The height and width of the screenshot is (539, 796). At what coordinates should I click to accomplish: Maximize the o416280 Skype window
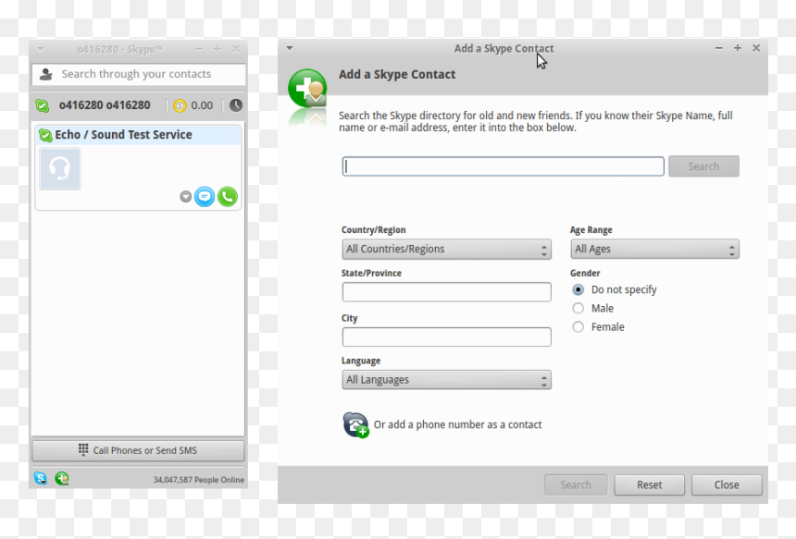(x=218, y=49)
